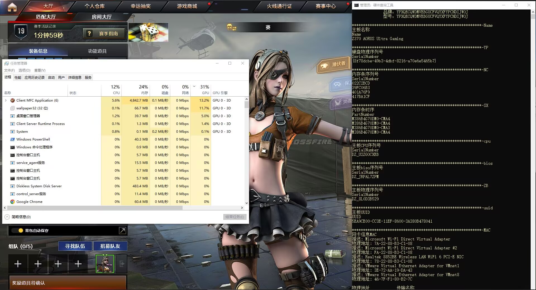Screen dimensions: 536x290
Task: Switch to the 应用历史记录 tab
Action: (35, 78)
